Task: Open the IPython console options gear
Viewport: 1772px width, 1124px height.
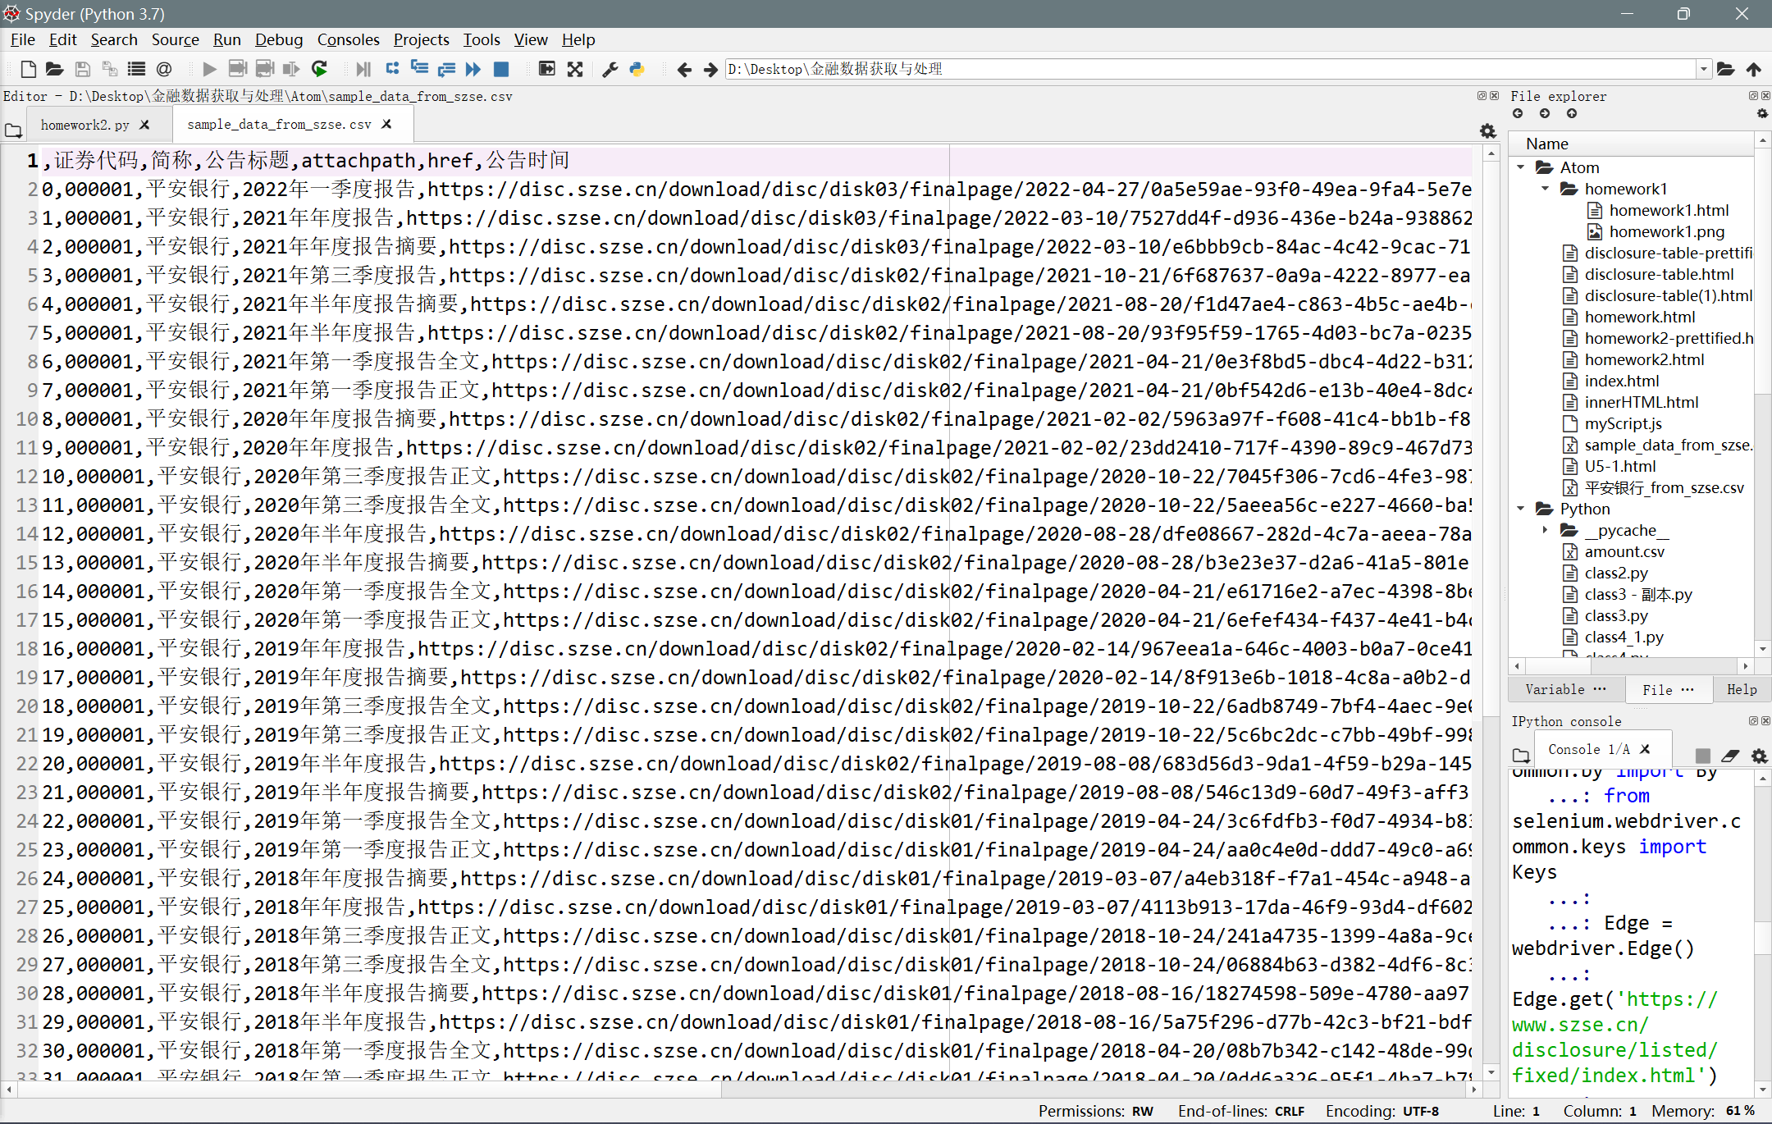Action: (x=1759, y=756)
